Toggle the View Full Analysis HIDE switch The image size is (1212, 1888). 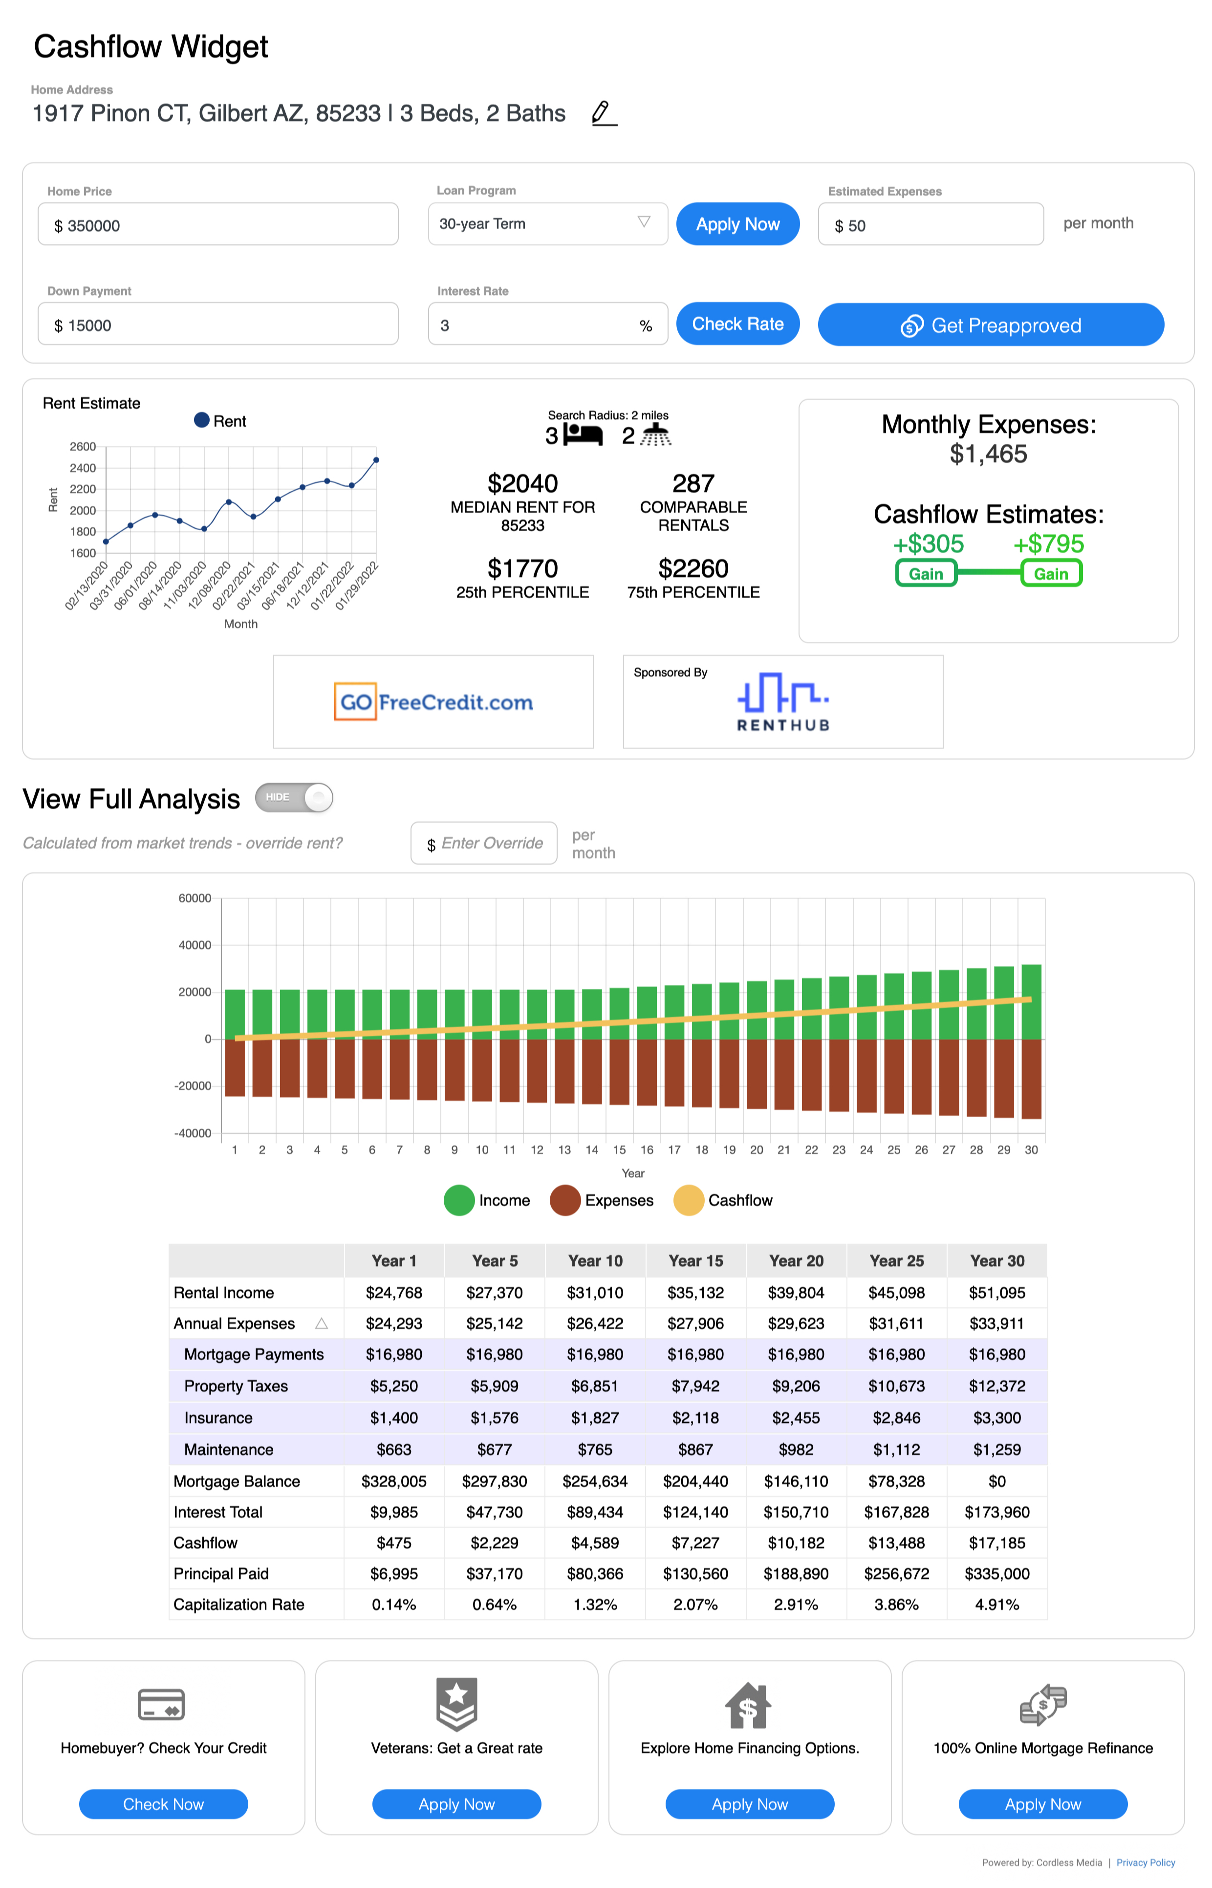pyautogui.click(x=294, y=797)
